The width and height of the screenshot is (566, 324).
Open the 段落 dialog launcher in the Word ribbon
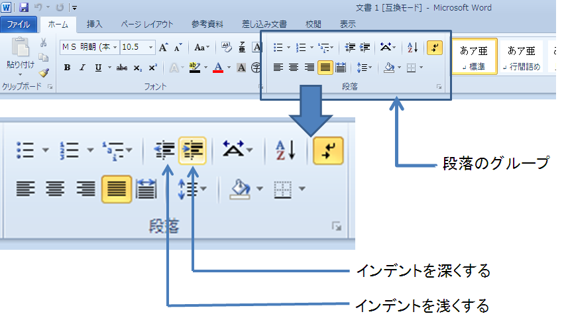click(x=439, y=87)
